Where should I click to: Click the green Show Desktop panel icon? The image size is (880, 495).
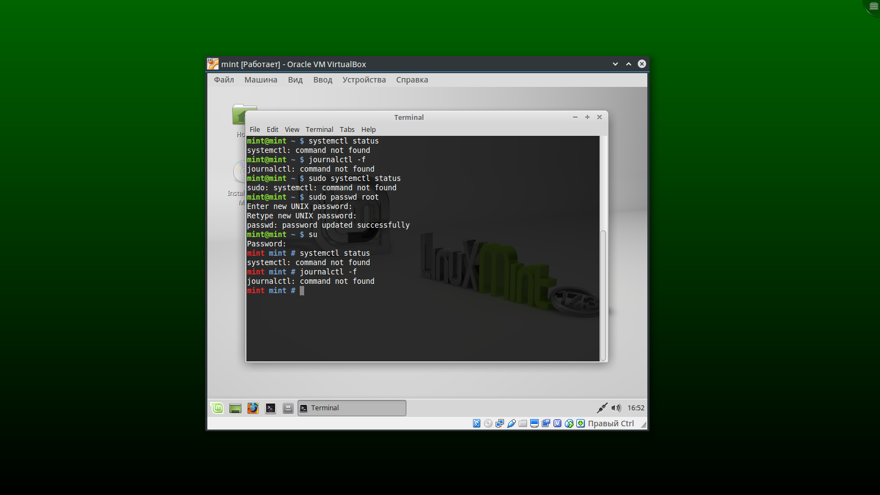click(235, 408)
